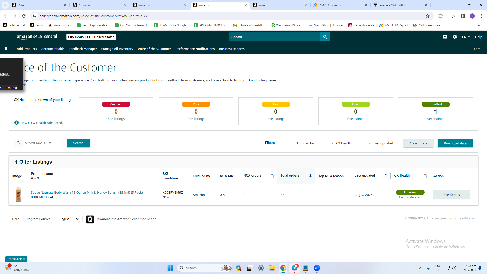Viewport: 487px width, 274px height.
Task: Click Help in the header
Action: point(479,37)
